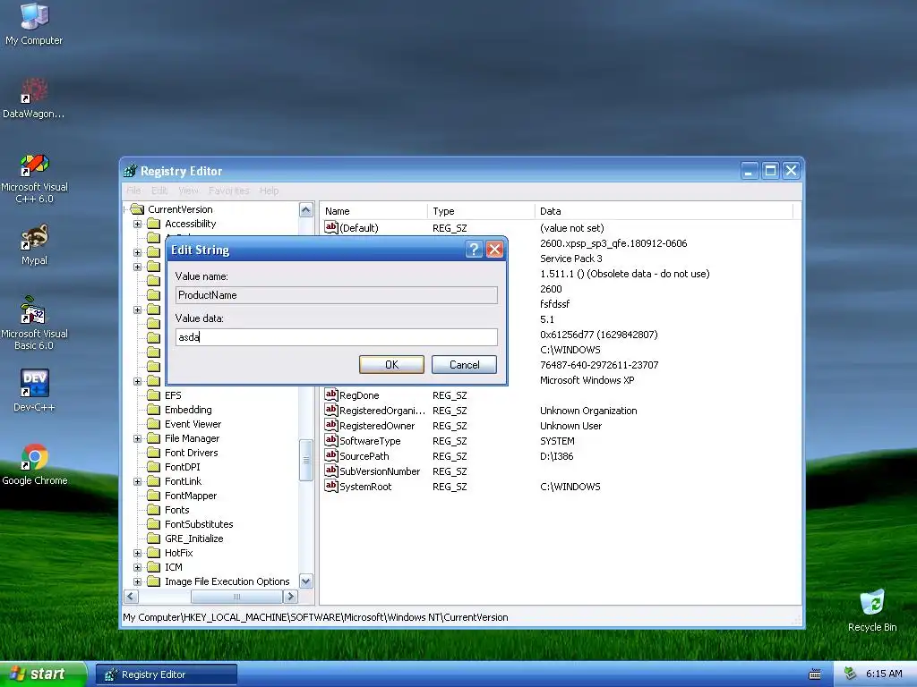The height and width of the screenshot is (687, 917).
Task: Click the EFS folder icon
Action: [153, 395]
